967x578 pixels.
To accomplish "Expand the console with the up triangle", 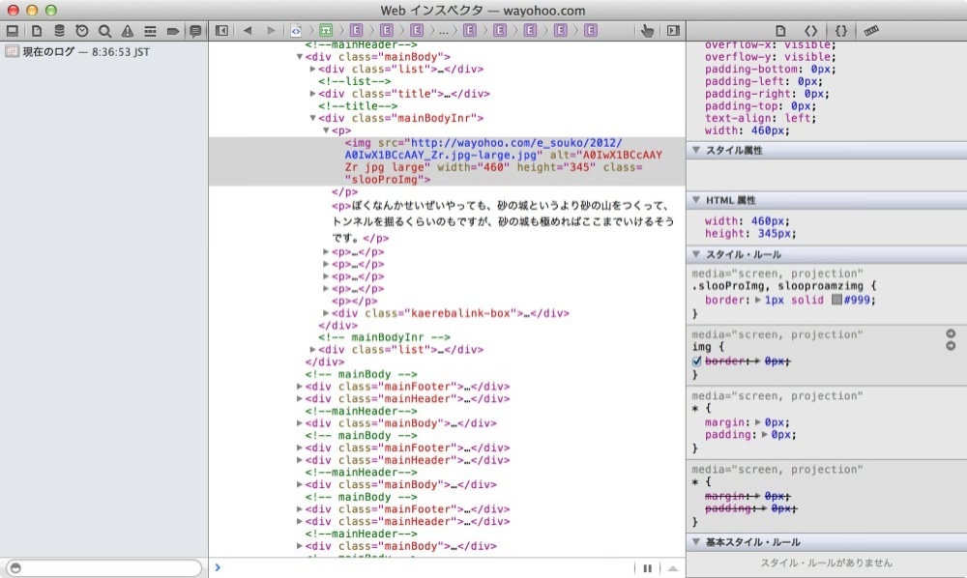I will pos(673,568).
